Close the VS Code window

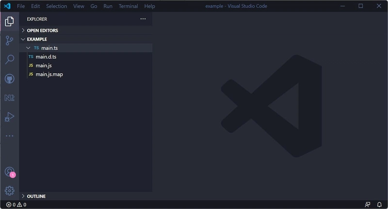[379, 6]
